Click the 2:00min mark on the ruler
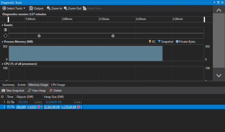This screenshot has height=132, width=225. 67,19
